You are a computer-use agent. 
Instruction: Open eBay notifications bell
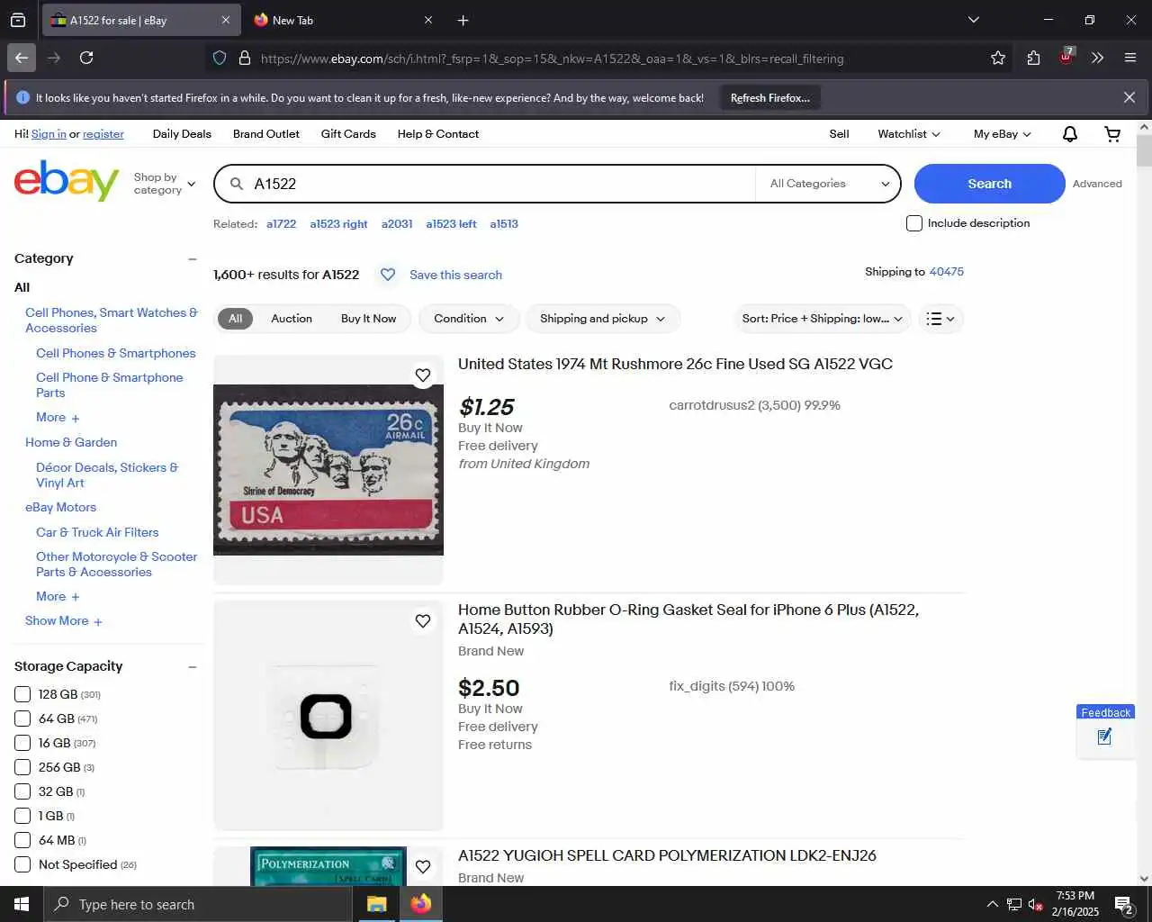click(x=1070, y=134)
